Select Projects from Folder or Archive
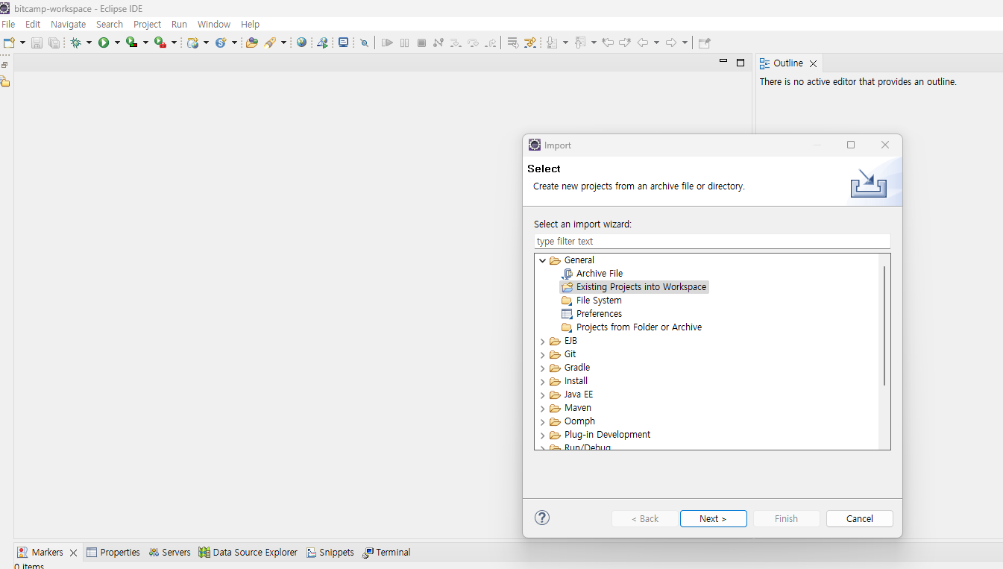This screenshot has width=1003, height=569. coord(632,327)
